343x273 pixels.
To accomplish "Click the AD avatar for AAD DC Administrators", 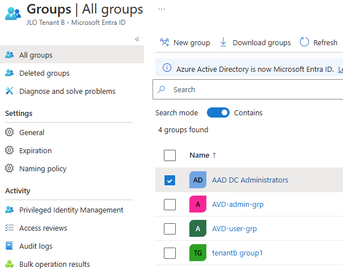I will point(198,180).
